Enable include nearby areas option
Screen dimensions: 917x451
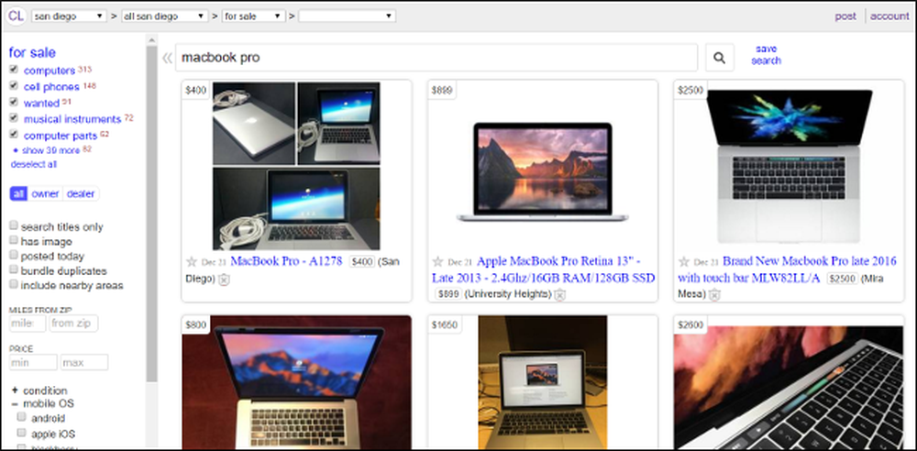tap(14, 283)
